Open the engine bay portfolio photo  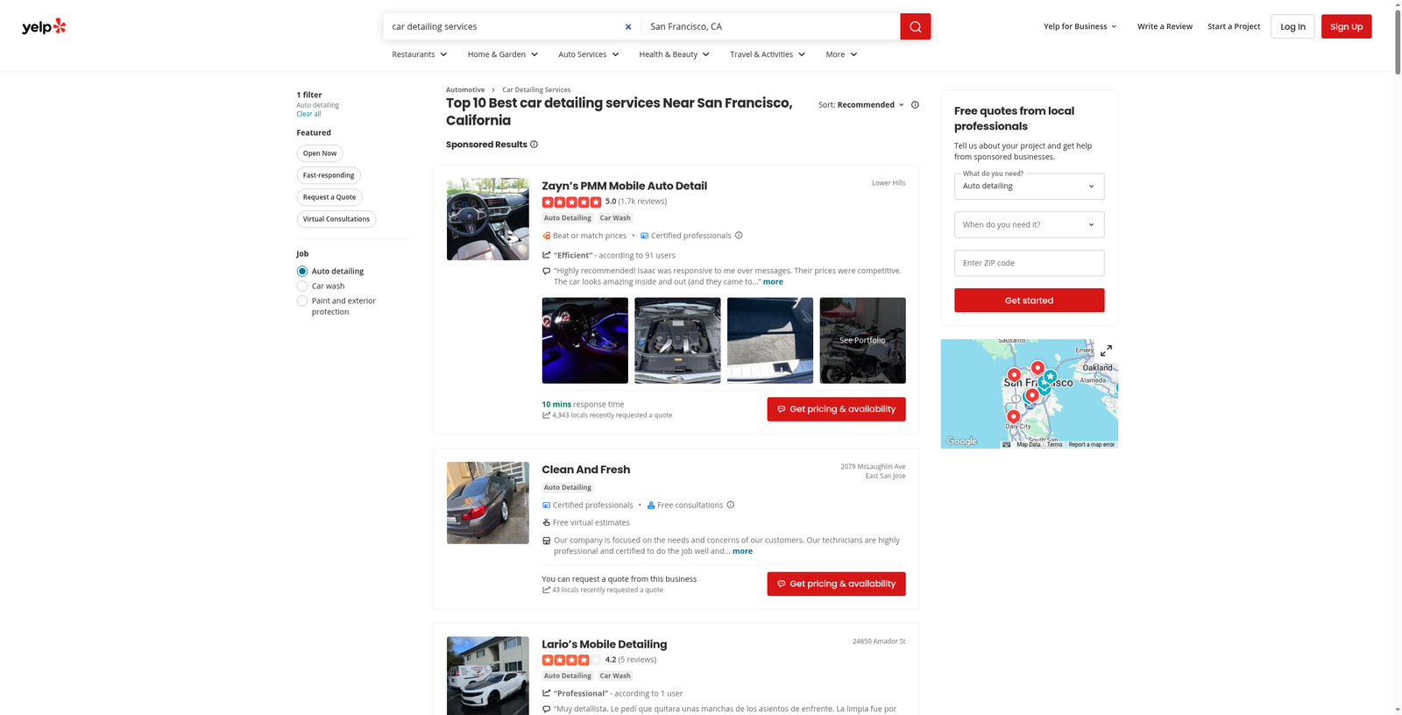click(x=677, y=340)
